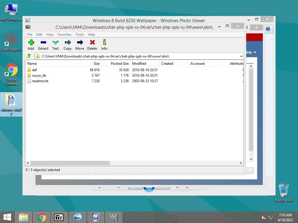This screenshot has width=298, height=223.
Task: Sort by Packed Size column header
Action: point(116,64)
